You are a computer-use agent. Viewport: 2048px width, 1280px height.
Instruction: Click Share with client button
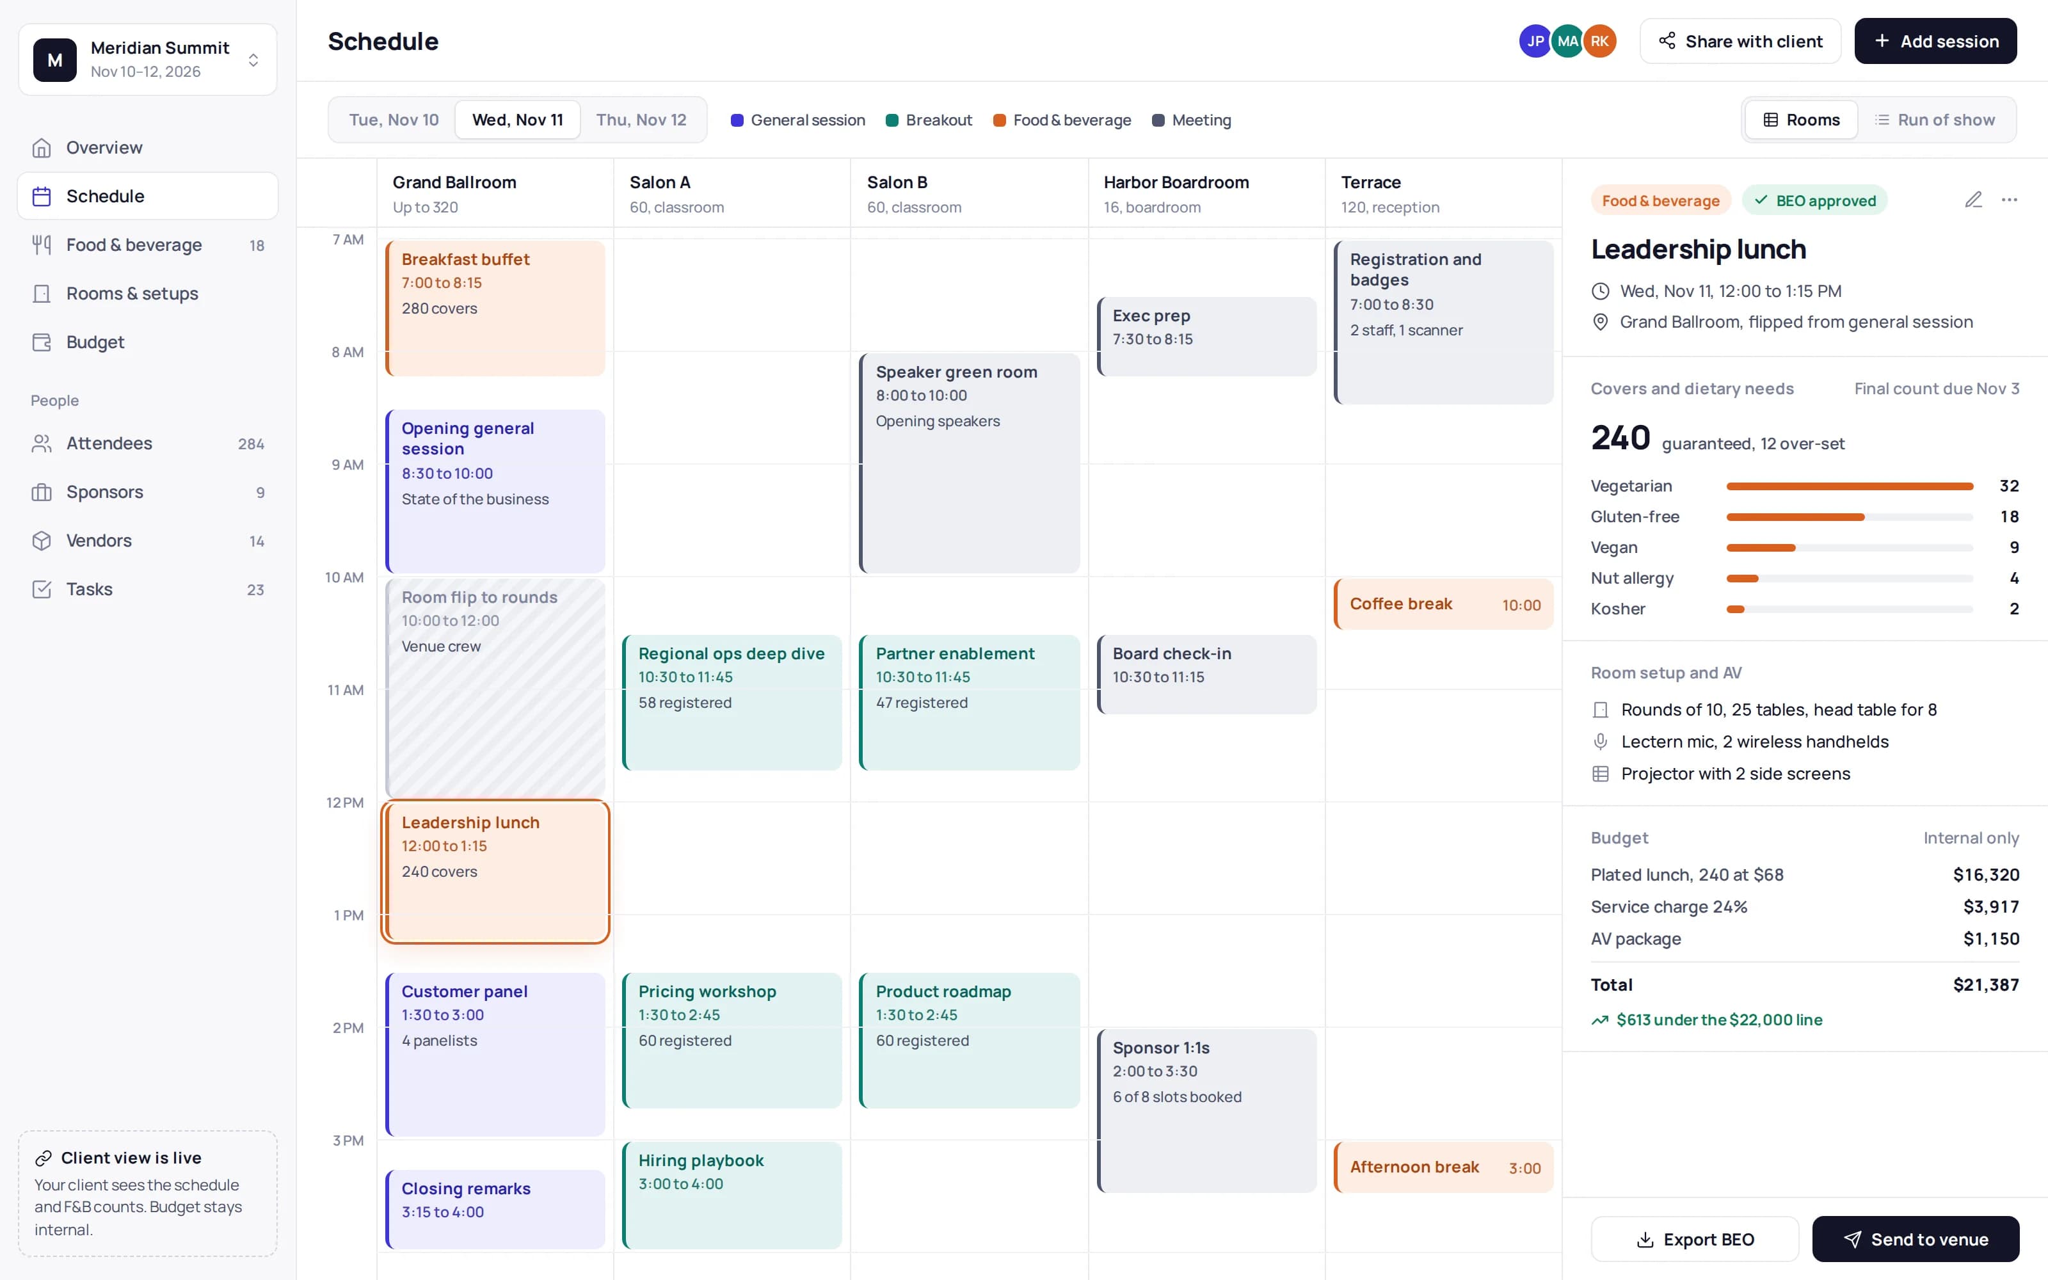(1740, 40)
